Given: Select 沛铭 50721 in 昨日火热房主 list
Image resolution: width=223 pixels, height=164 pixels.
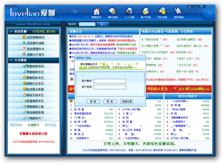Looking at the screenshot, I should pos(188,113).
